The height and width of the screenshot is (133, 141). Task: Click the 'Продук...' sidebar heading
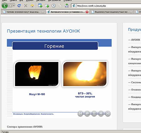pos(134,30)
